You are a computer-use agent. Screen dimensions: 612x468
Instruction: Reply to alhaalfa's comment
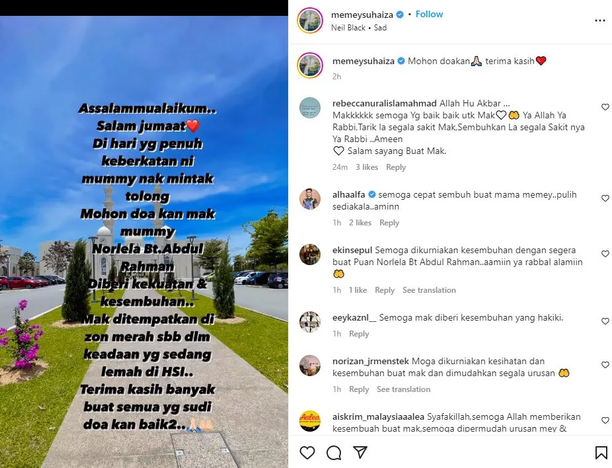[x=389, y=223]
